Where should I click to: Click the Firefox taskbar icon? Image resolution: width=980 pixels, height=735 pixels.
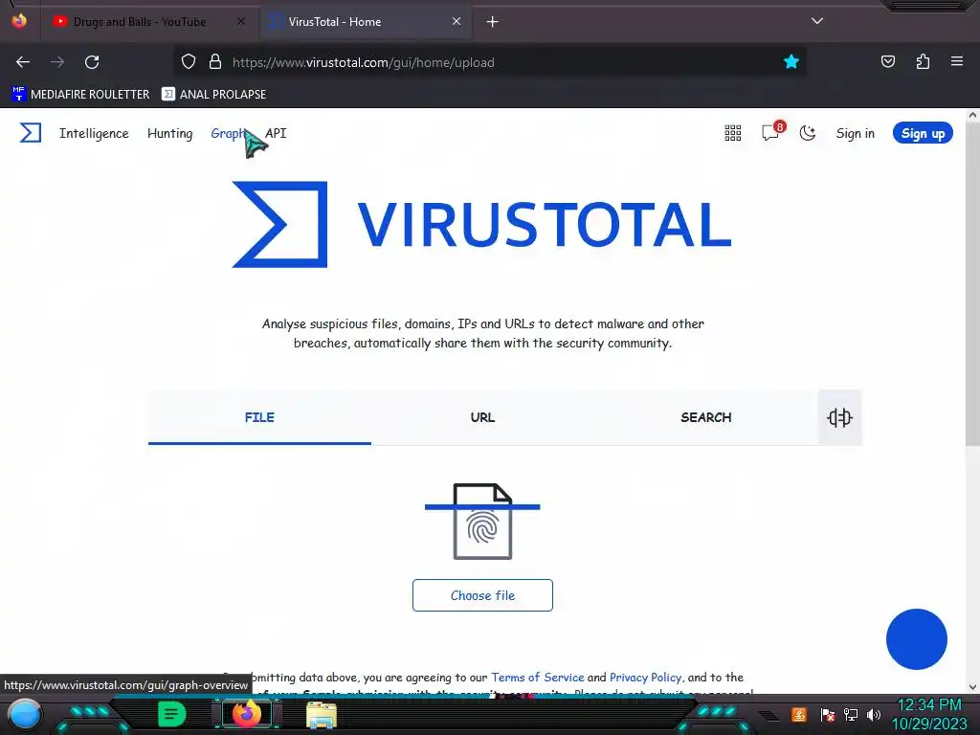coord(246,714)
